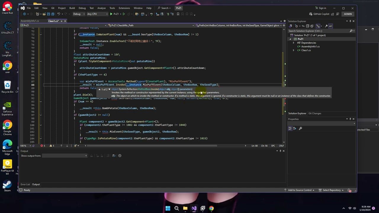Click Show All Files icon in Solution Explorer
This screenshot has height=213, width=379.
312,26
